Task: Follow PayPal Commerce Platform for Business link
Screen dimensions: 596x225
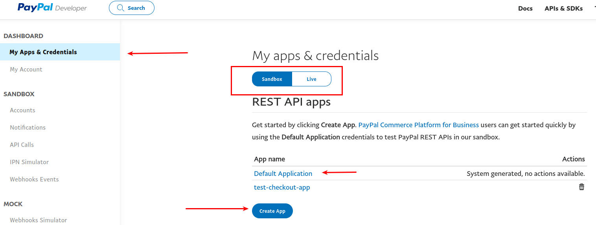Action: click(419, 125)
